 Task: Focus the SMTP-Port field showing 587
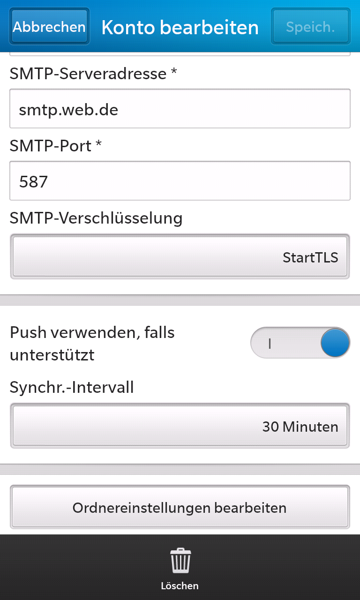(180, 181)
